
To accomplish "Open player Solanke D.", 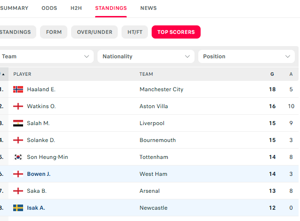I will click(41, 140).
